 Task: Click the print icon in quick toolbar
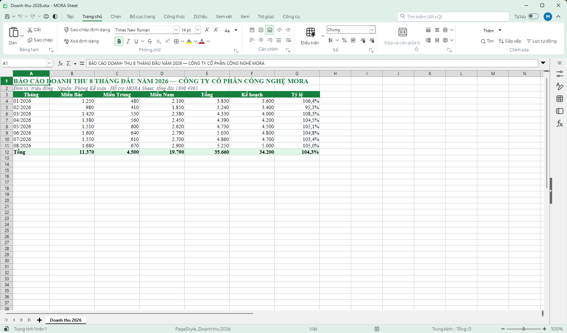tap(46, 17)
